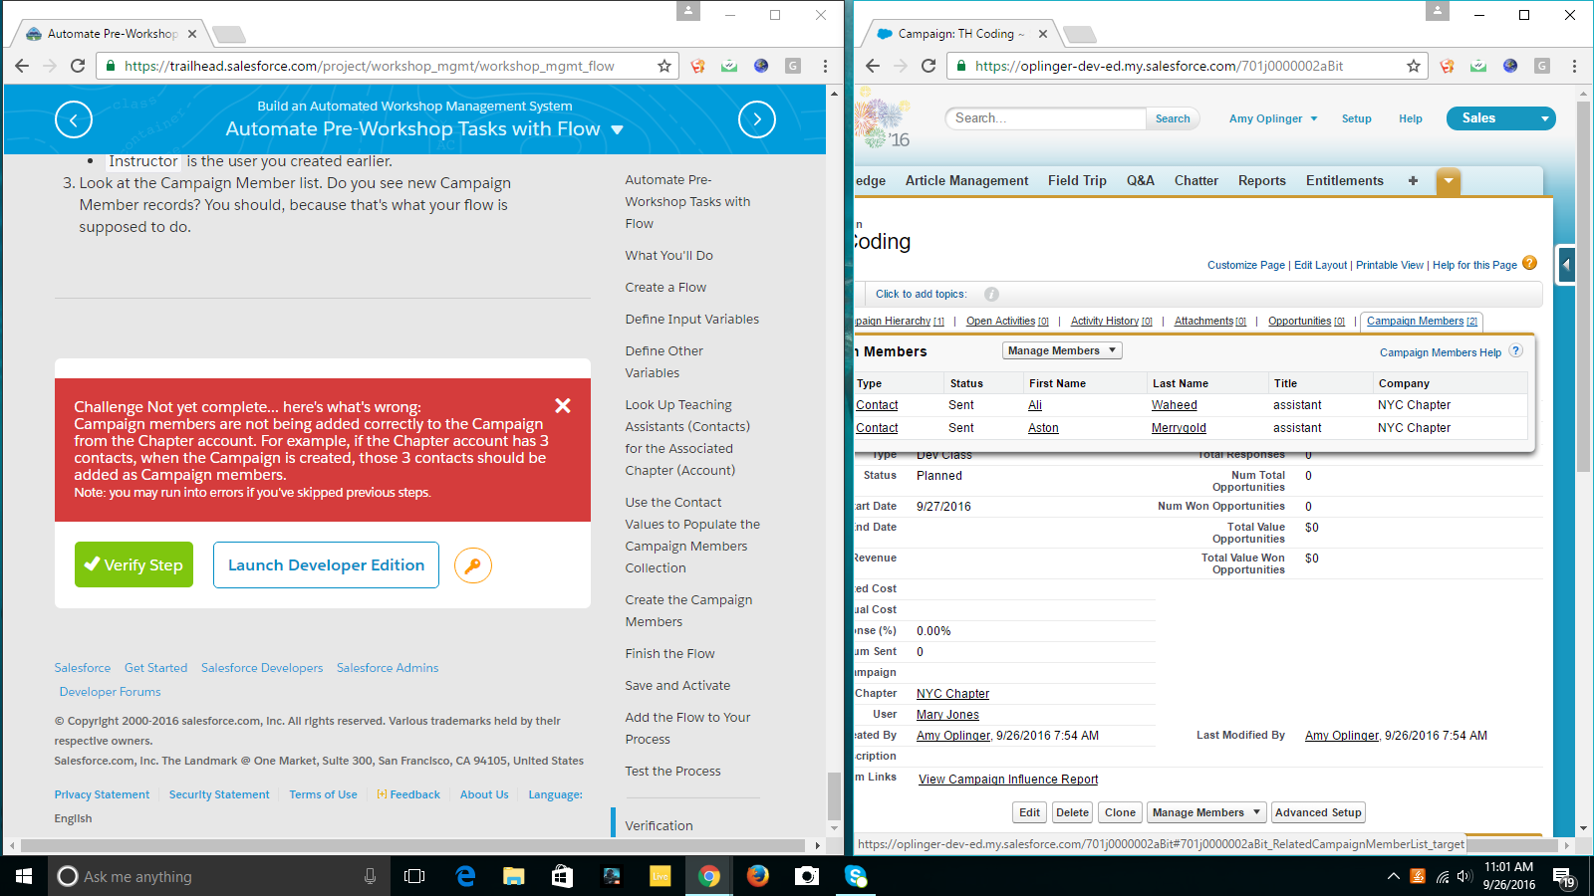
Task: Switch to Chrome on the taskbar
Action: pyautogui.click(x=709, y=876)
